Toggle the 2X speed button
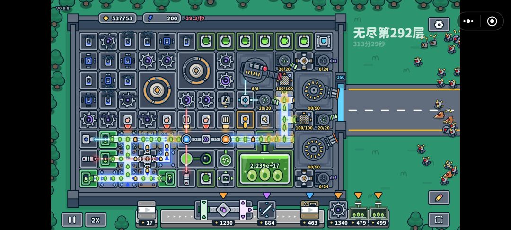This screenshot has height=230, width=511. (x=96, y=220)
